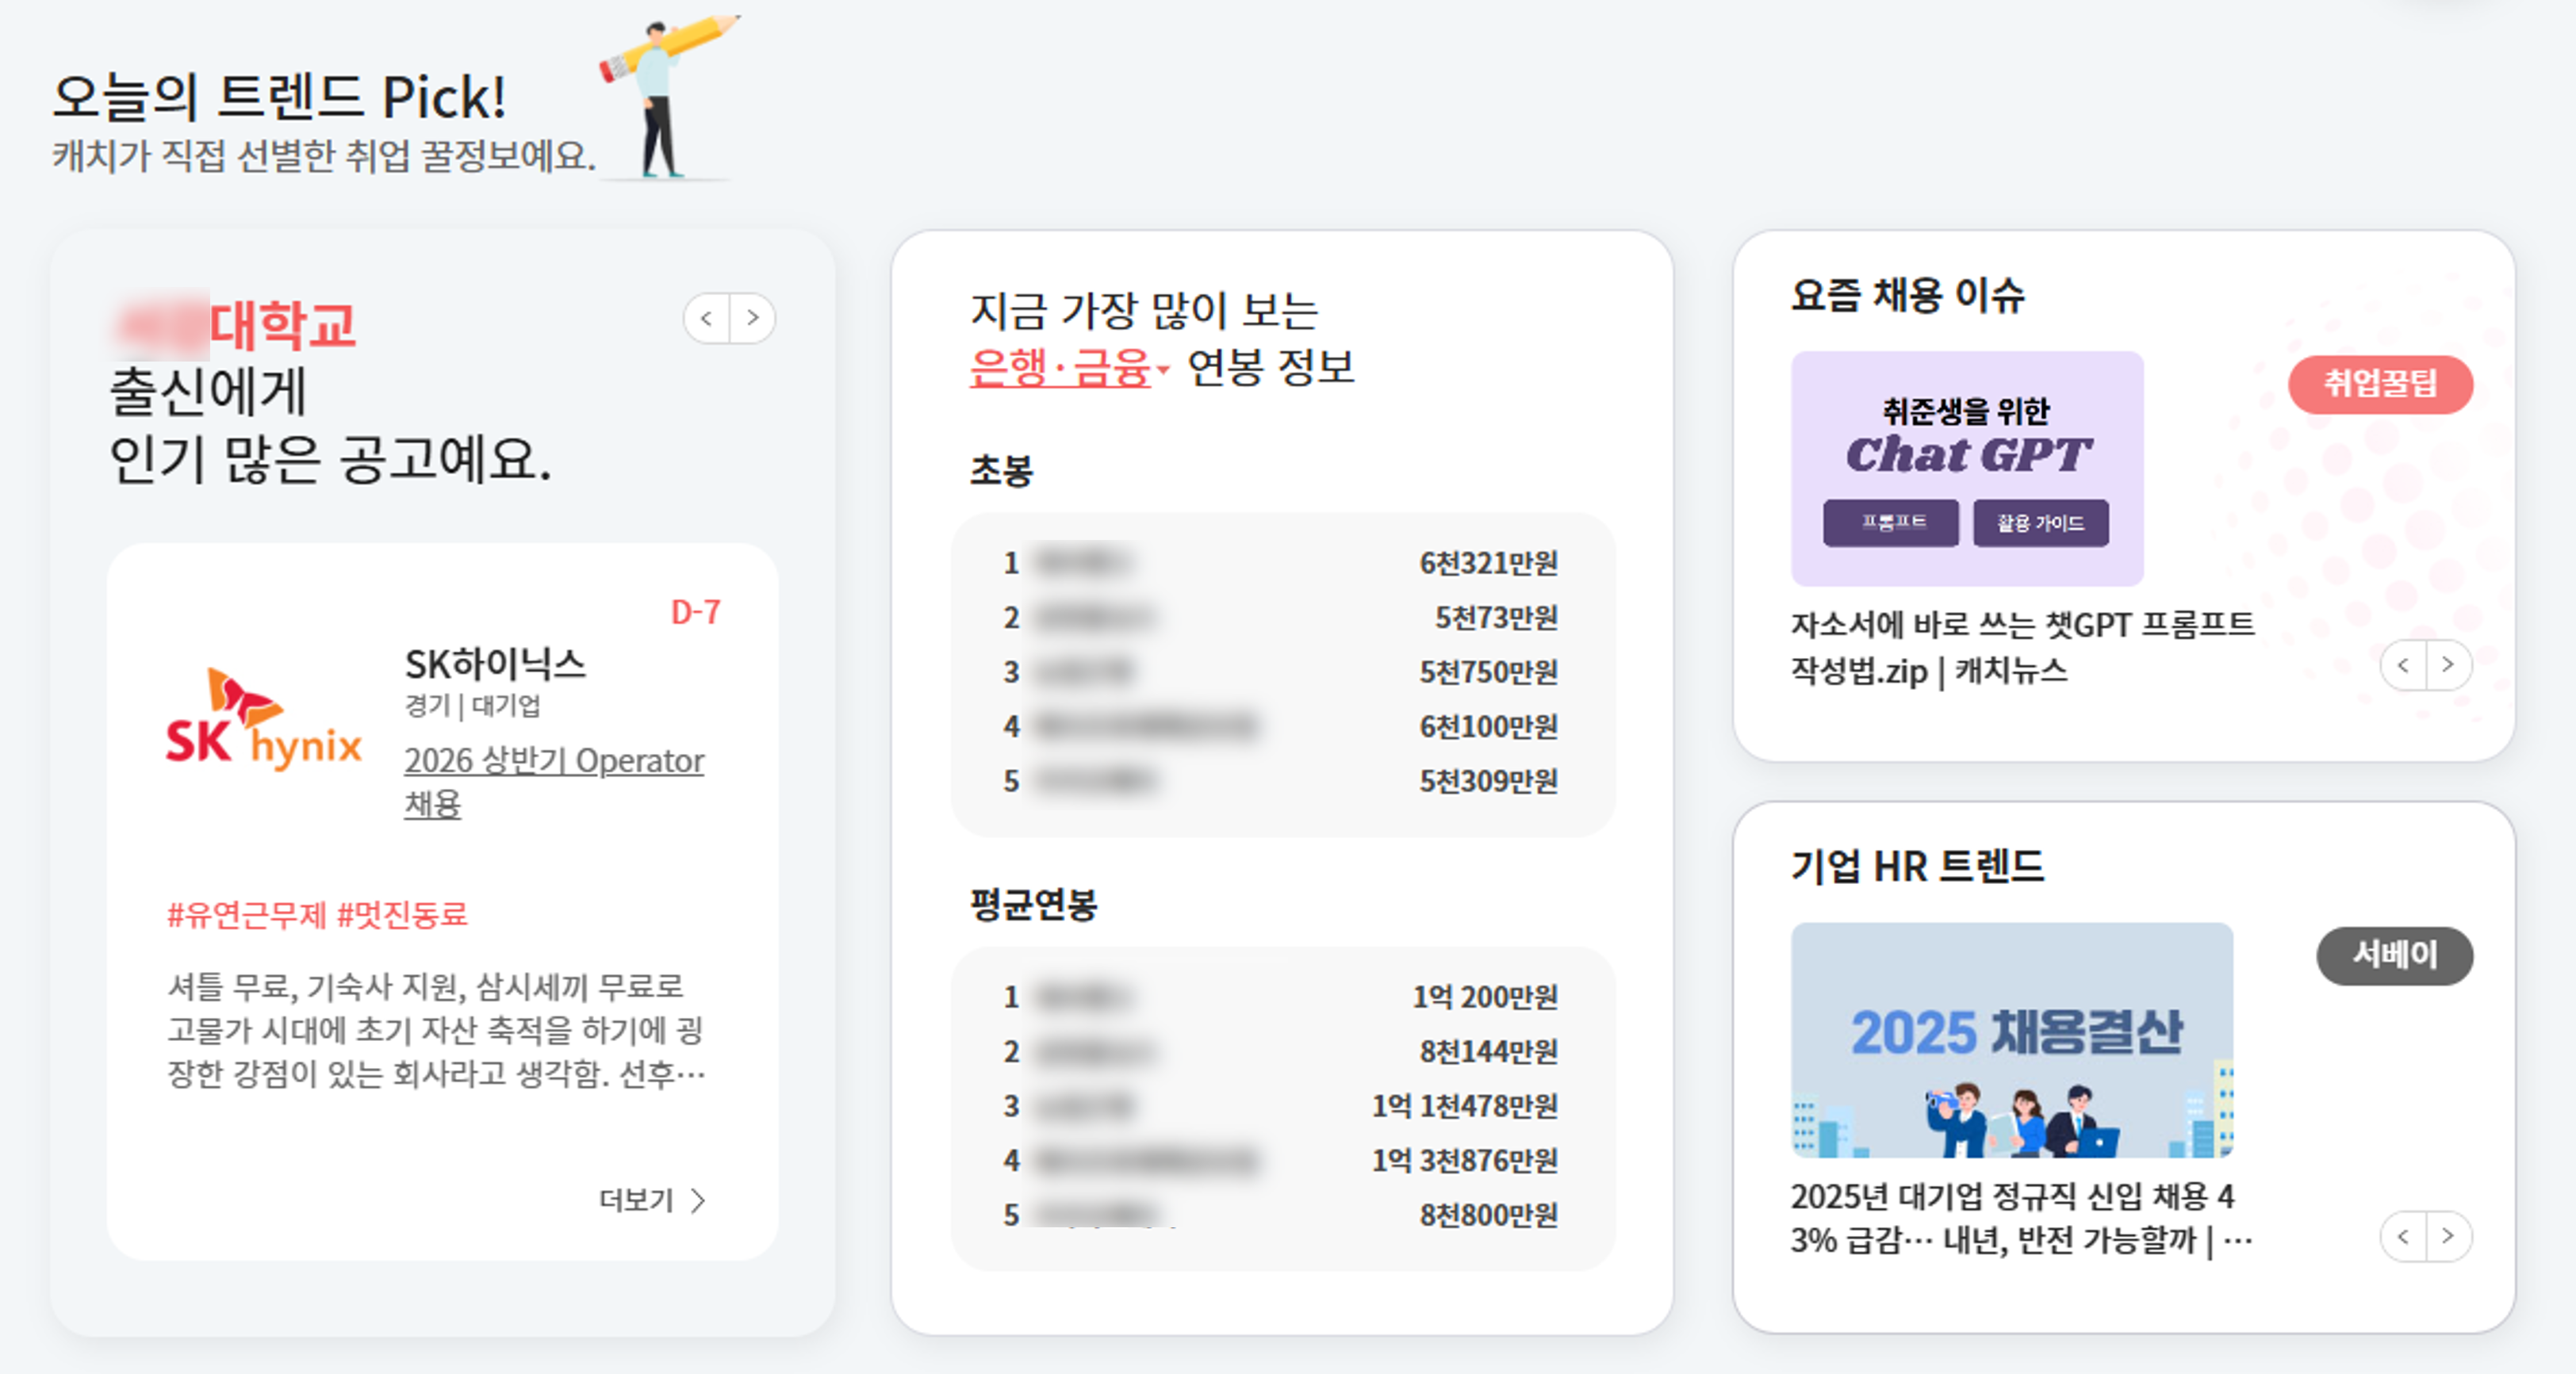The image size is (2576, 1374).
Task: Click the SK hynix logo
Action: (x=263, y=723)
